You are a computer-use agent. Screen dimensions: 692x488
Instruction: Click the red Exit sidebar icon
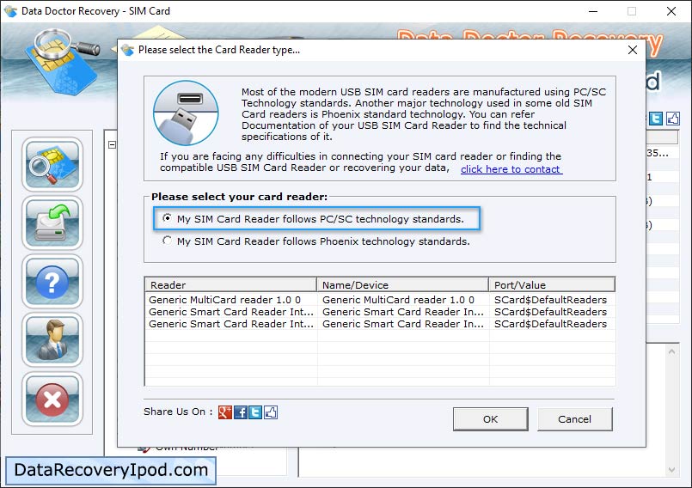click(52, 400)
